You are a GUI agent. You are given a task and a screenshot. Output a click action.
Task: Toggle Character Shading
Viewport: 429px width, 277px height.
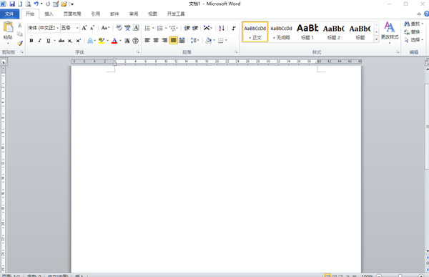(x=127, y=41)
